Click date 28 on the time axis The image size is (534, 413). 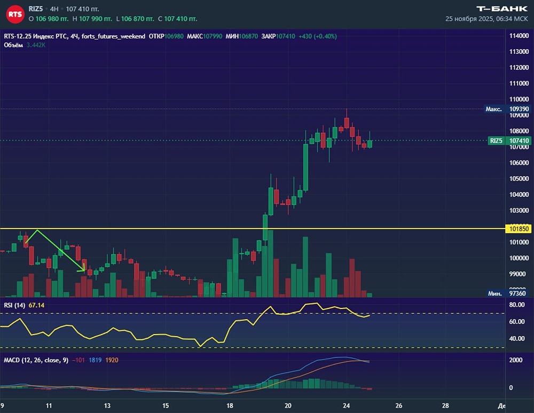[x=445, y=406]
